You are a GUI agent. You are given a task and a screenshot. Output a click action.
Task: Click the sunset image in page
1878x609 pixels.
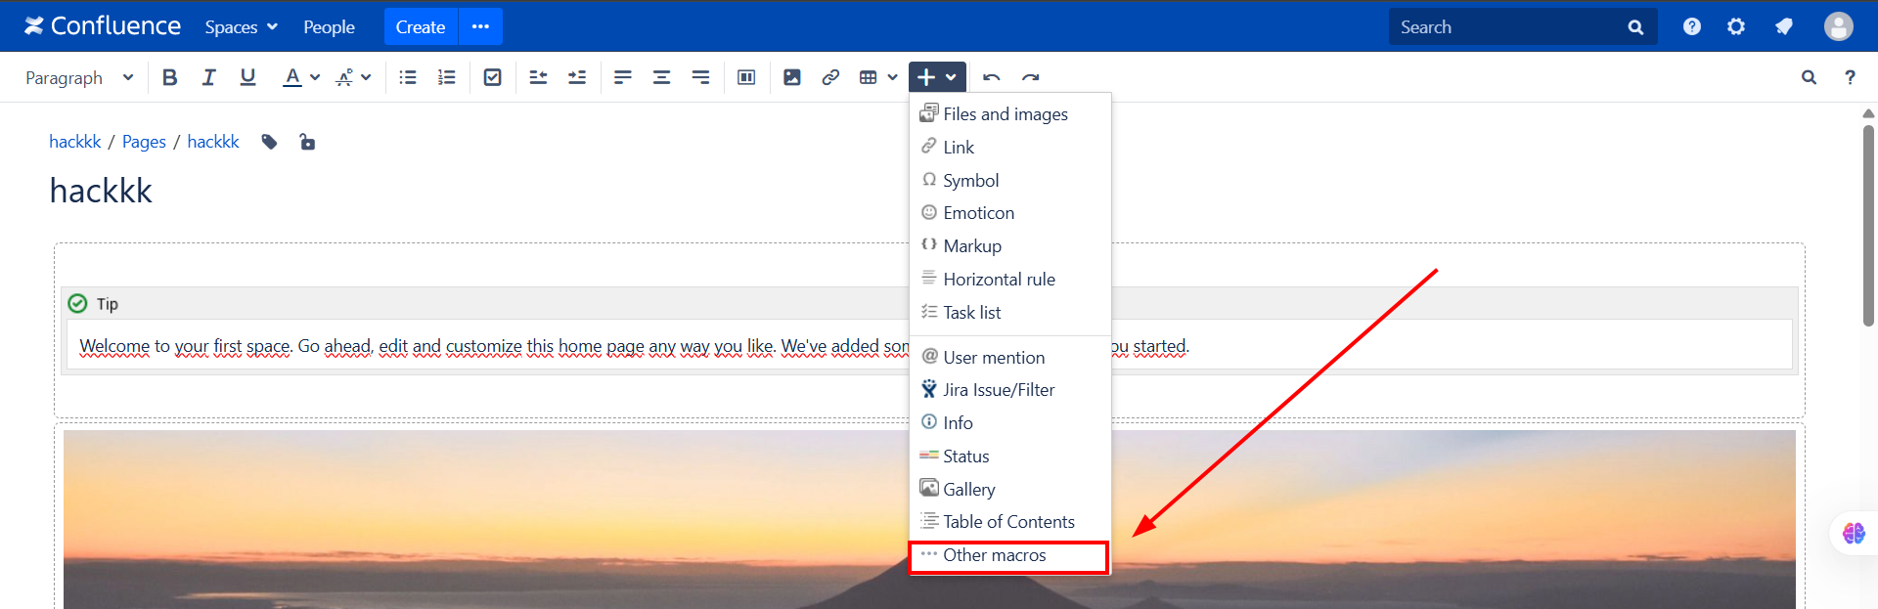click(x=929, y=519)
